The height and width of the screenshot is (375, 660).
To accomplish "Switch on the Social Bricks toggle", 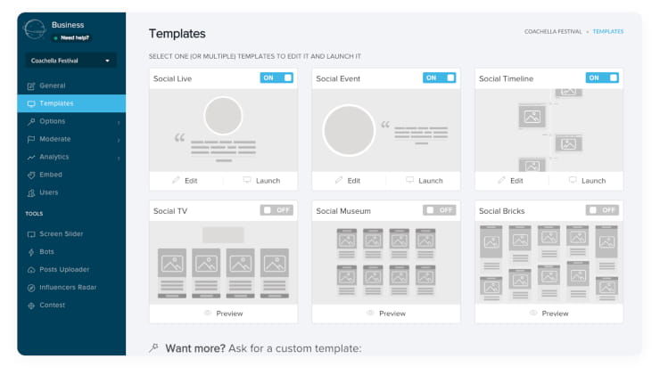I will click(x=602, y=210).
